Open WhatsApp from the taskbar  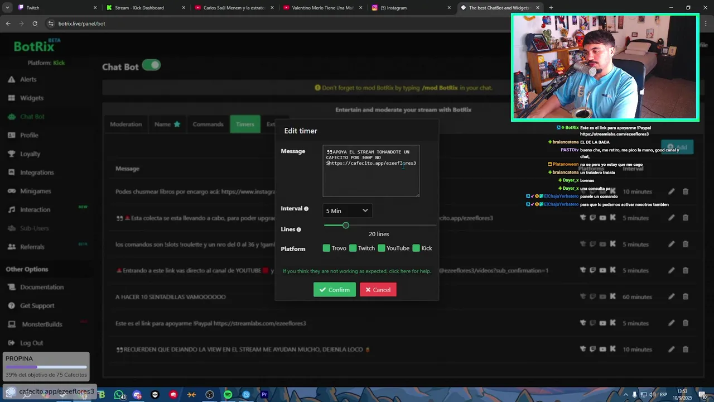coord(119,395)
